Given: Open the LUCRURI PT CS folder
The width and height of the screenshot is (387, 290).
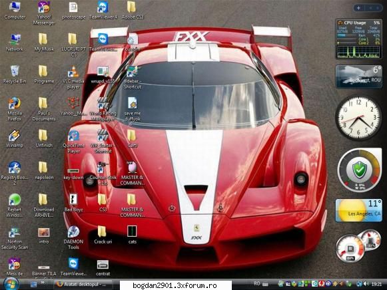Looking at the screenshot, I should (73, 45).
